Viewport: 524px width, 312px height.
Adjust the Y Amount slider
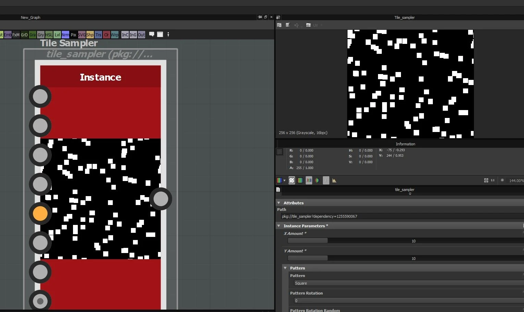tap(406, 258)
